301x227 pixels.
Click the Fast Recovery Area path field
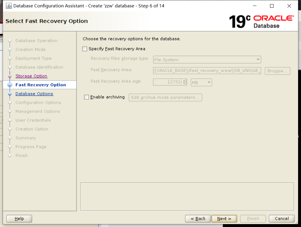coord(207,70)
